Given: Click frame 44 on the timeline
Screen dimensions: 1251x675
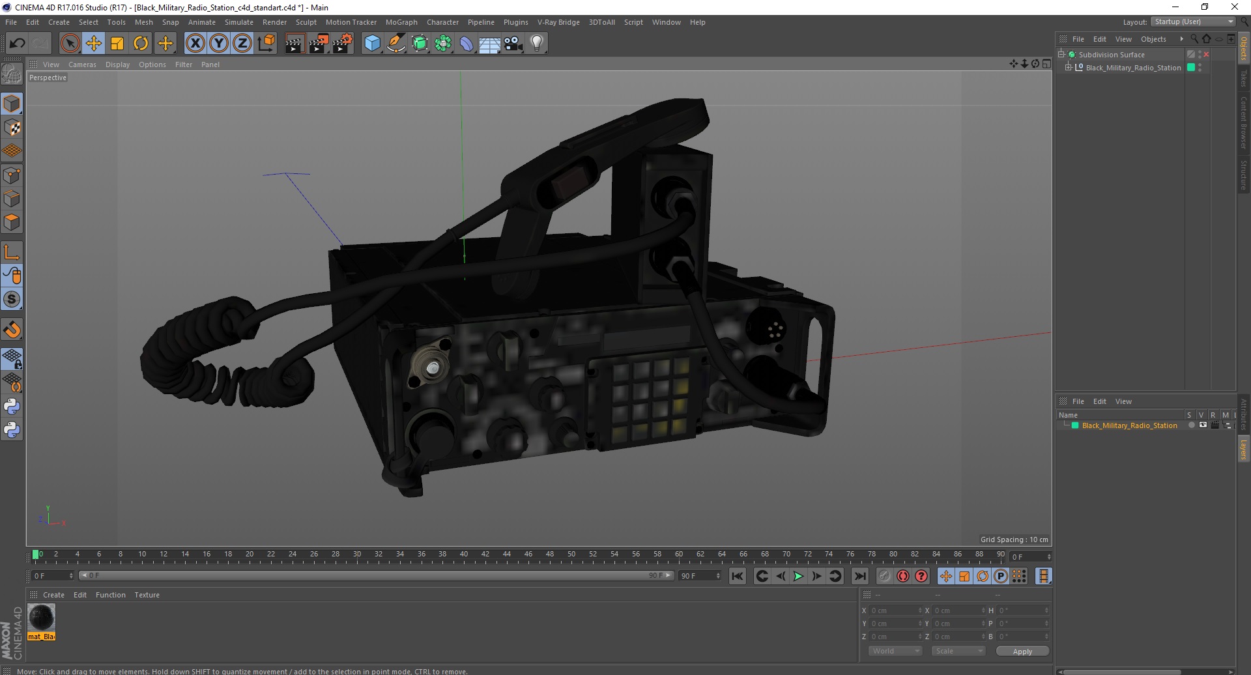Looking at the screenshot, I should point(506,554).
